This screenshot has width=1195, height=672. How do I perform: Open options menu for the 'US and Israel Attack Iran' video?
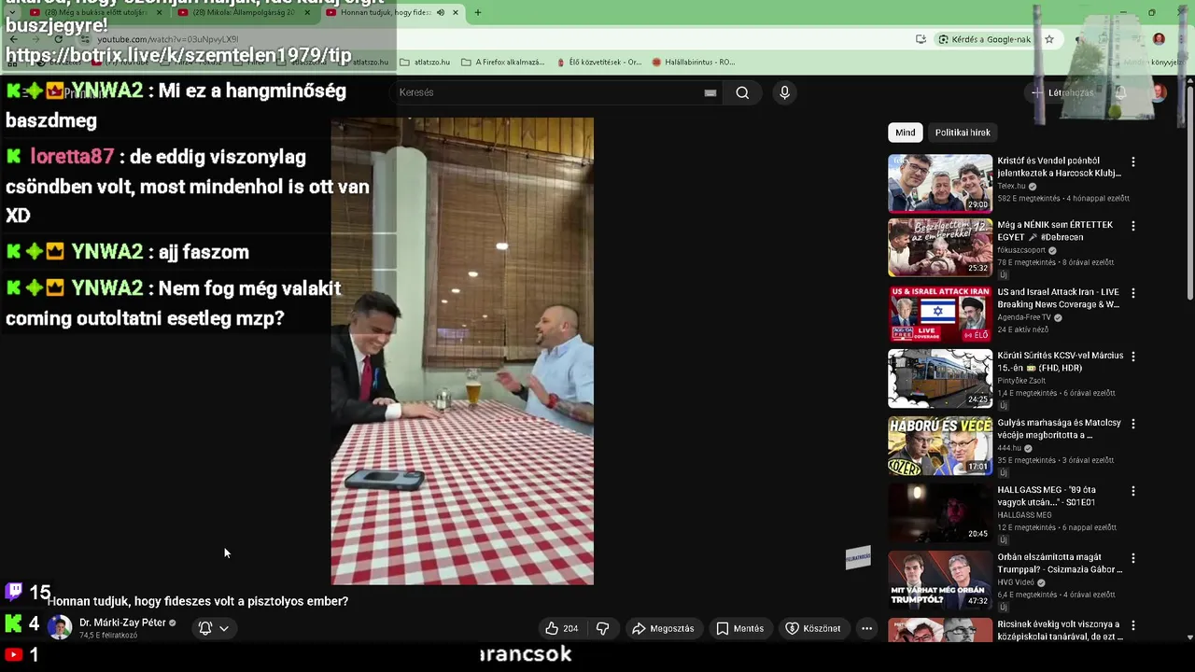1133,293
